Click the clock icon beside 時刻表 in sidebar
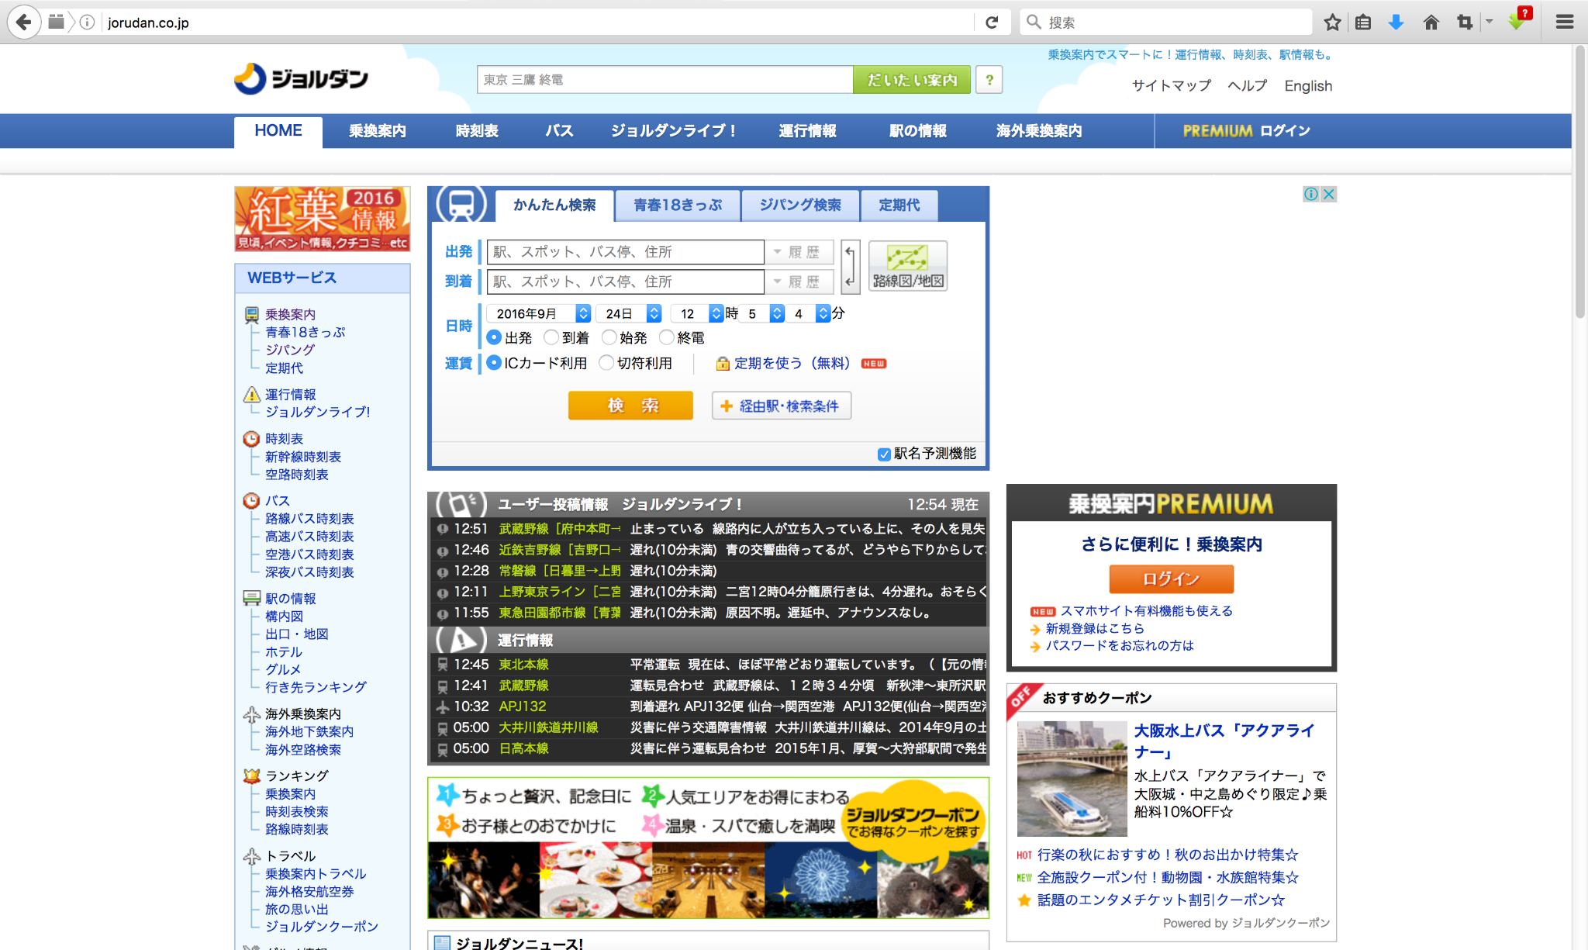This screenshot has width=1588, height=950. pyautogui.click(x=252, y=439)
